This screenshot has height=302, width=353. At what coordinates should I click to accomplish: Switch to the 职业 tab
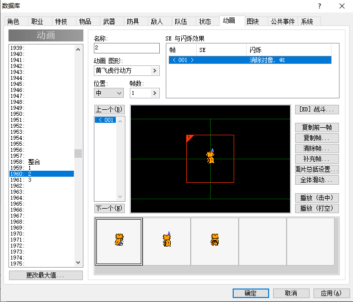(x=40, y=21)
